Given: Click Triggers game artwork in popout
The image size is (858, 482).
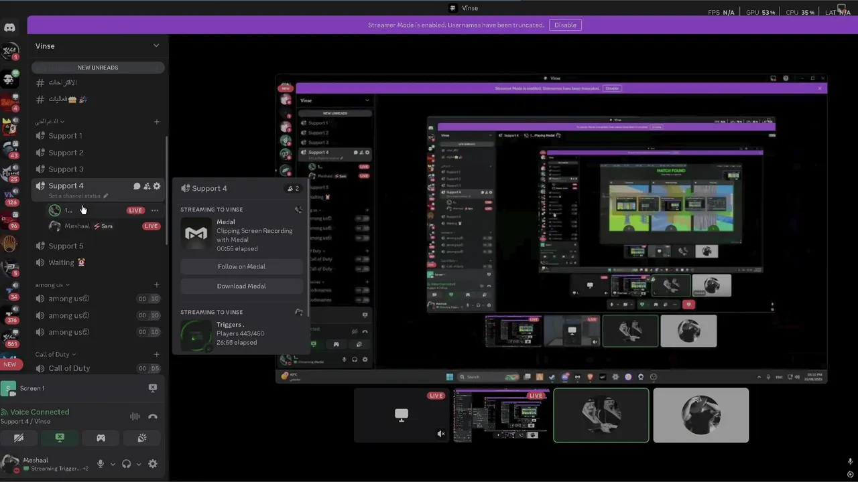Looking at the screenshot, I should click(x=196, y=336).
